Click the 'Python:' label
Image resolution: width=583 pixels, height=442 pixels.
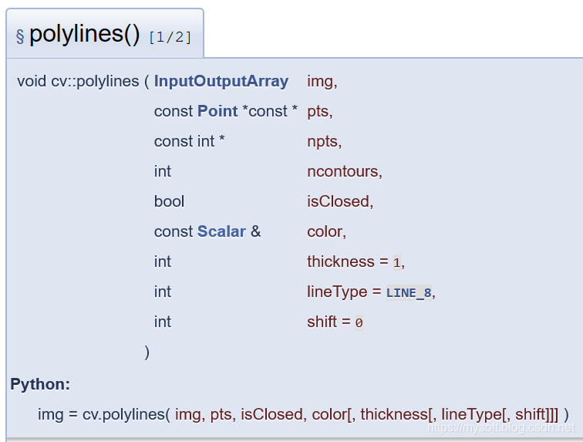(40, 384)
